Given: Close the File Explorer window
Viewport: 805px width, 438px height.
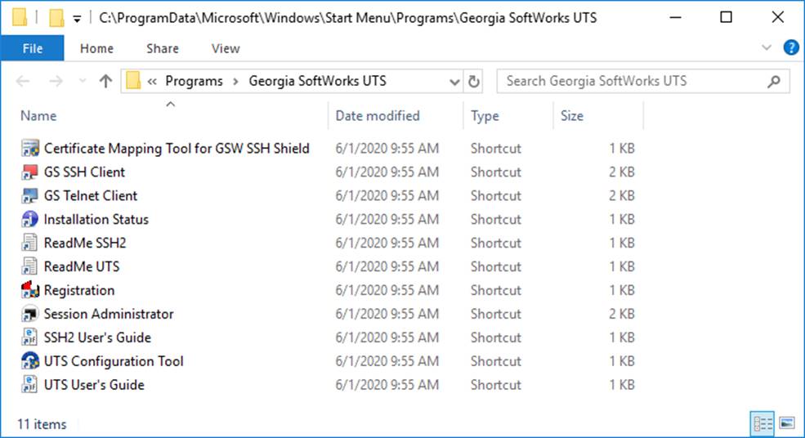Looking at the screenshot, I should pos(777,17).
